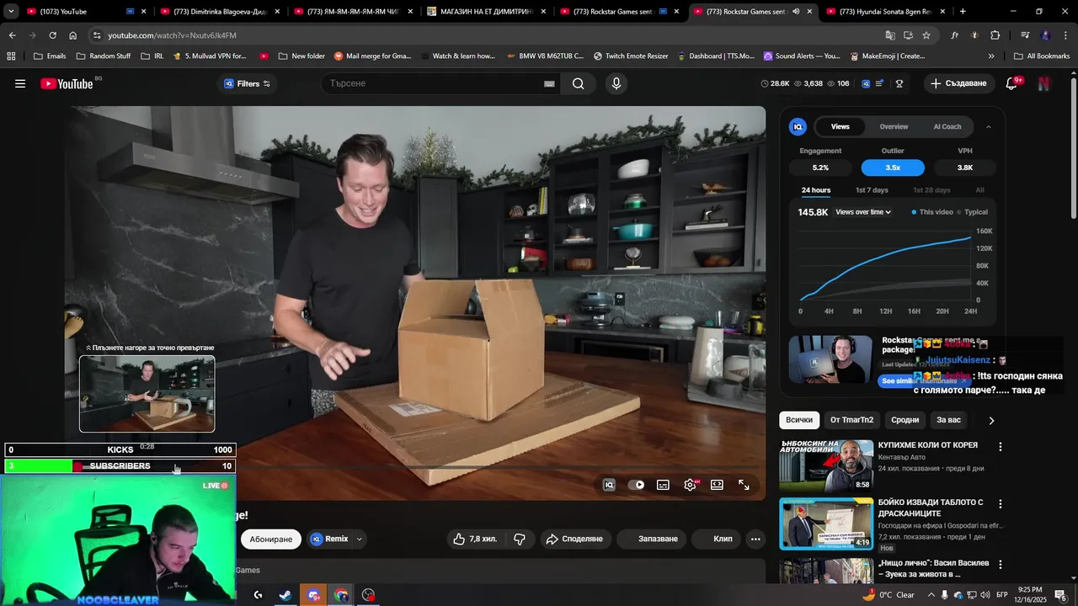Toggle subtitles in the player
Image resolution: width=1078 pixels, height=606 pixels.
click(x=664, y=485)
